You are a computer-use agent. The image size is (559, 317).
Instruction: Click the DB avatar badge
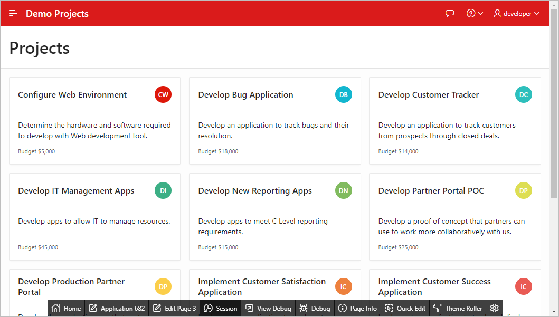click(343, 95)
